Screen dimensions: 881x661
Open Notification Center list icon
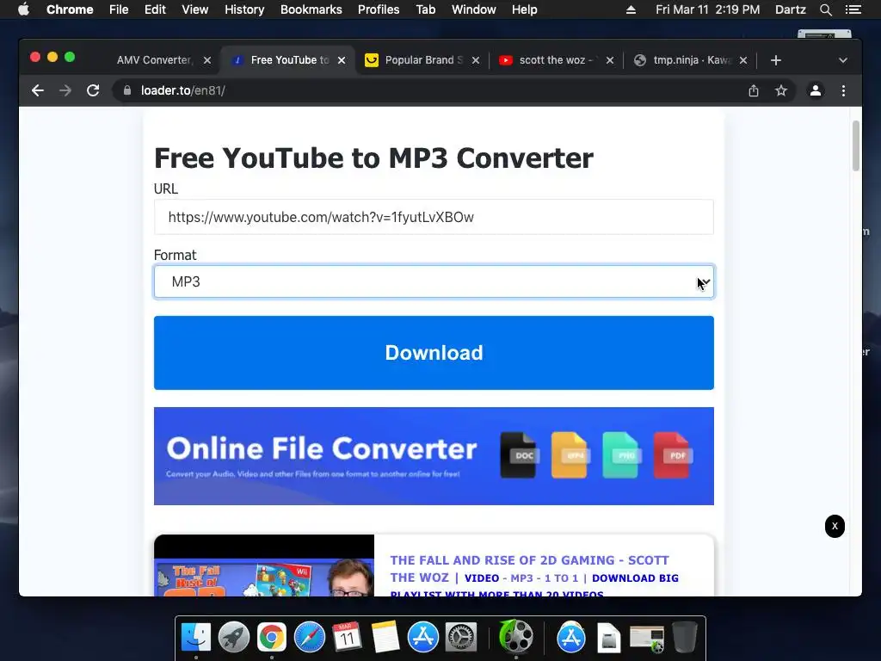point(853,9)
